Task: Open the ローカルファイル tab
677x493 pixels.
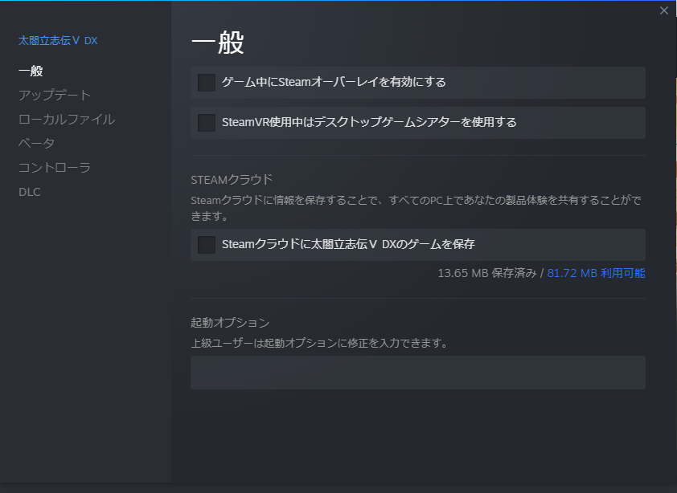Action: click(x=67, y=119)
